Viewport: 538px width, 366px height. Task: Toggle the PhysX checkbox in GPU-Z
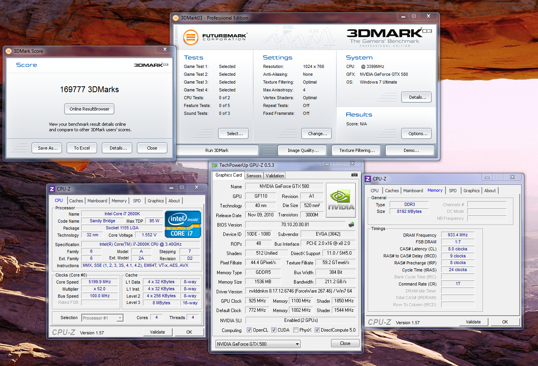click(295, 330)
